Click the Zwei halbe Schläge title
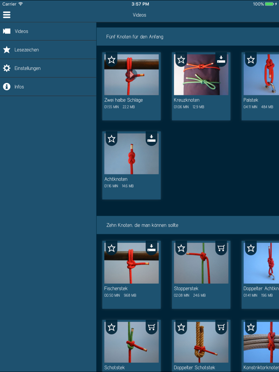Screen dimensions: 279x372 tap(124, 100)
